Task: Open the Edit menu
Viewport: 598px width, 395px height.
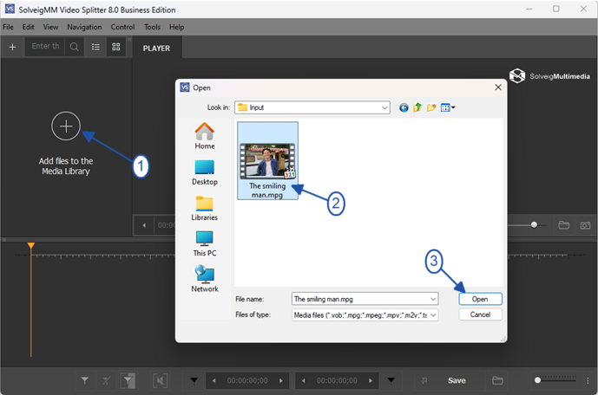Action: tap(29, 27)
